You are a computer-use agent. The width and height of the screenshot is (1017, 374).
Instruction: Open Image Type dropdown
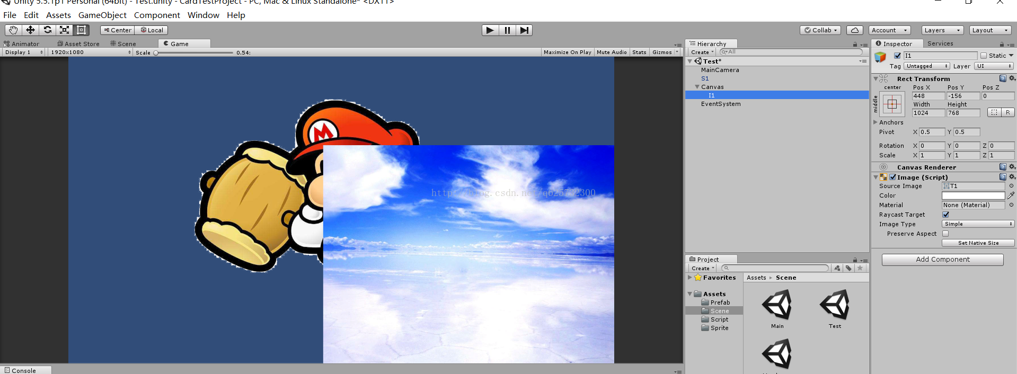[x=978, y=224]
